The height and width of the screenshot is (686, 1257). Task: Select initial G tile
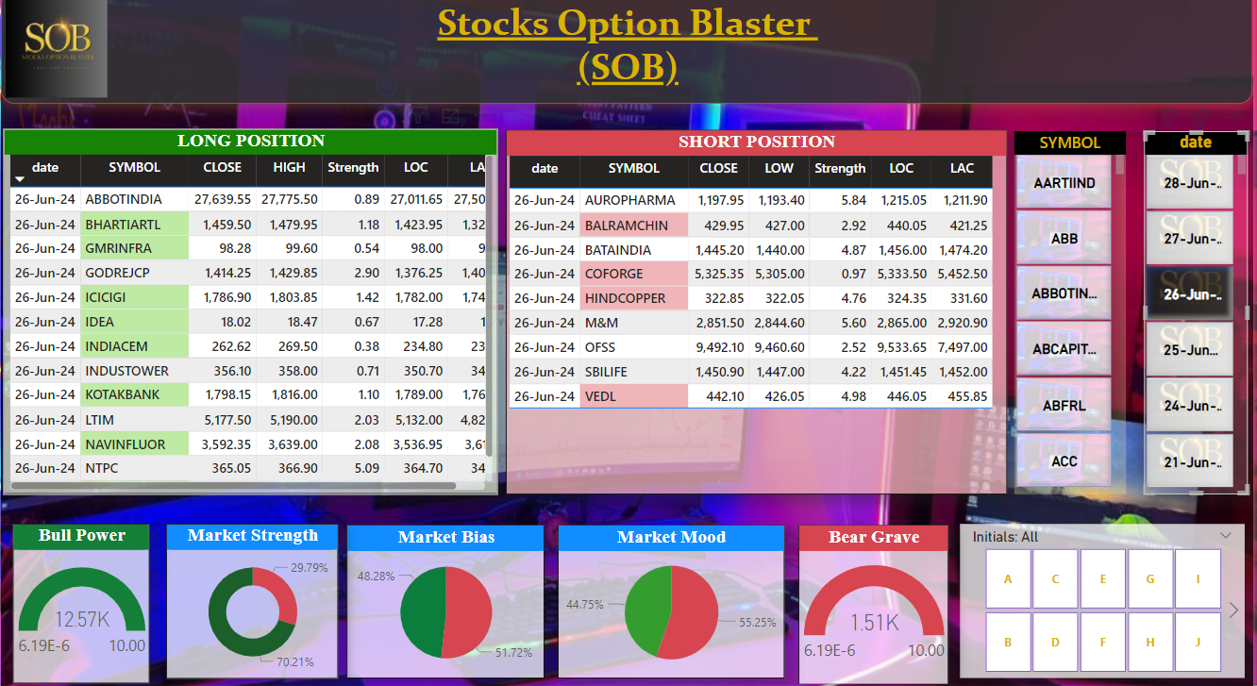tap(1150, 578)
